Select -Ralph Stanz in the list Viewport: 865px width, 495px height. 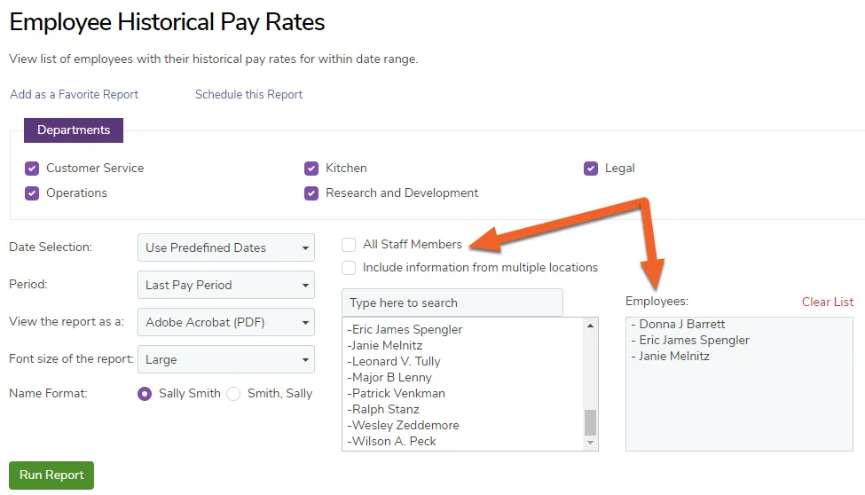(383, 410)
